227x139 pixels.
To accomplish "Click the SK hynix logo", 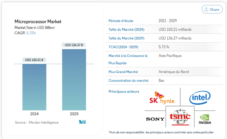I will pyautogui.click(x=162, y=98).
